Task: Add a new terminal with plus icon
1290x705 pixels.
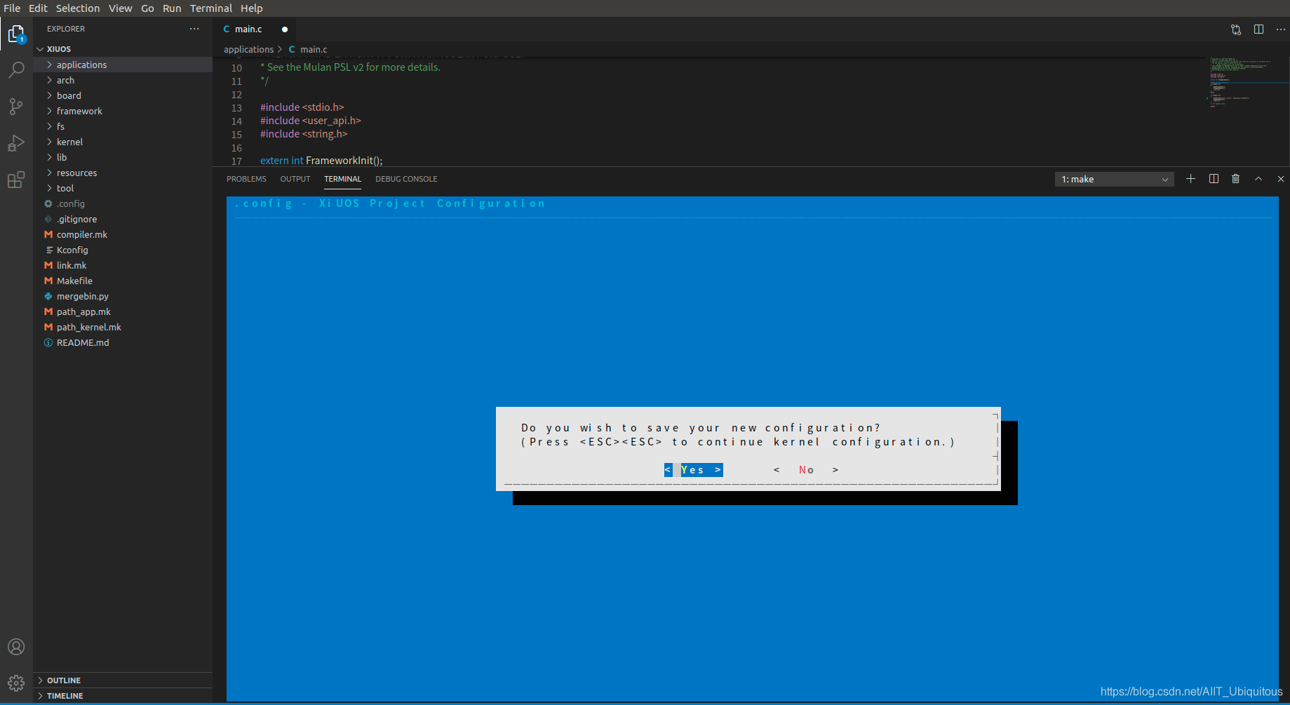Action: coord(1190,179)
